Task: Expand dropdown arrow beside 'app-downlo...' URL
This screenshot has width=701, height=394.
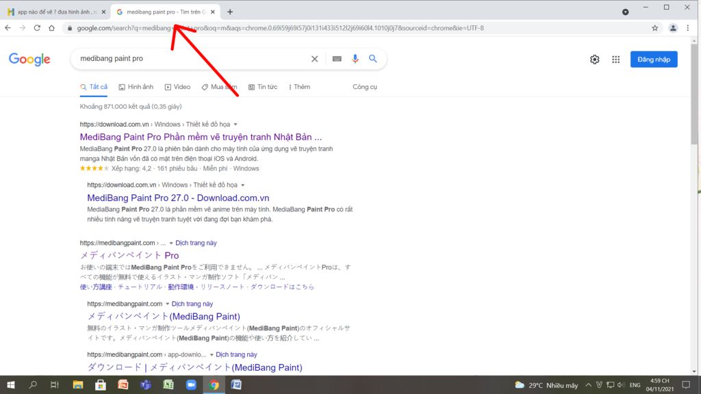Action: pyautogui.click(x=212, y=355)
